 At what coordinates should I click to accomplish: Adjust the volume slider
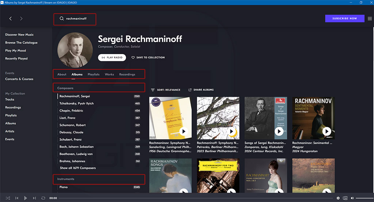(x=365, y=198)
